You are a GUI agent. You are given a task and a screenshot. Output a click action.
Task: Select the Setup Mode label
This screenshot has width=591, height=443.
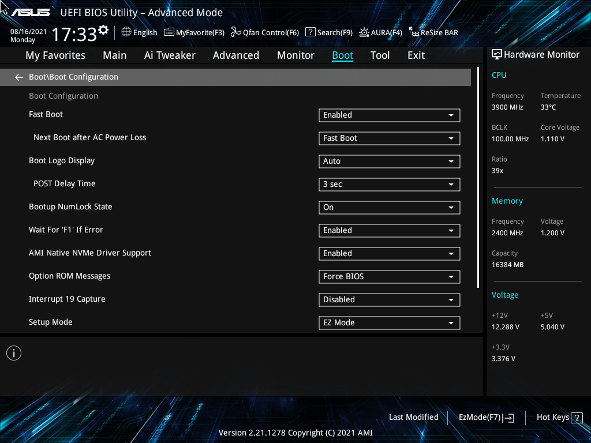pyautogui.click(x=51, y=322)
